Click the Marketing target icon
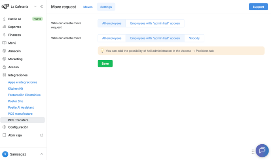 (4, 59)
